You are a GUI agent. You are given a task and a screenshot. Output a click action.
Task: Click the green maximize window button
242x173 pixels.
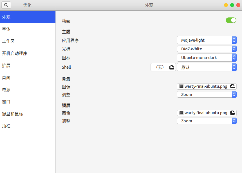pos(232,5)
